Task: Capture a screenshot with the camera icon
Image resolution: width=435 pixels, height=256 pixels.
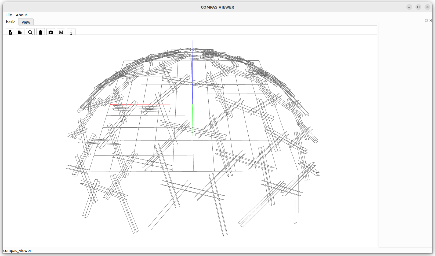Action: pyautogui.click(x=51, y=32)
